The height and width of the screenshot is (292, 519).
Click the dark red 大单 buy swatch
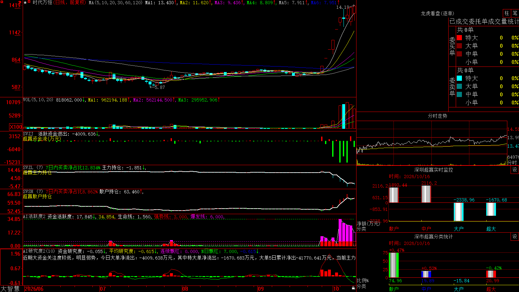(x=459, y=46)
